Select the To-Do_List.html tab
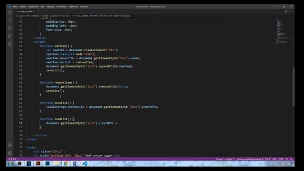304x171 pixels. pos(25,11)
